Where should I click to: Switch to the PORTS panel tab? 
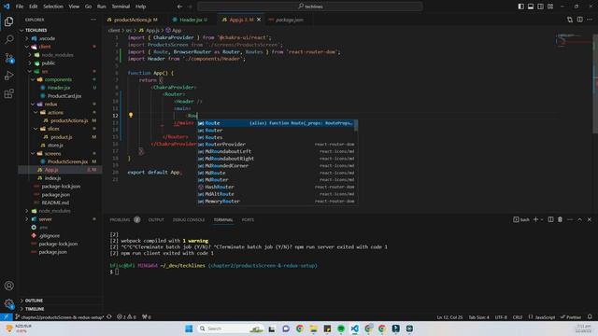248,220
